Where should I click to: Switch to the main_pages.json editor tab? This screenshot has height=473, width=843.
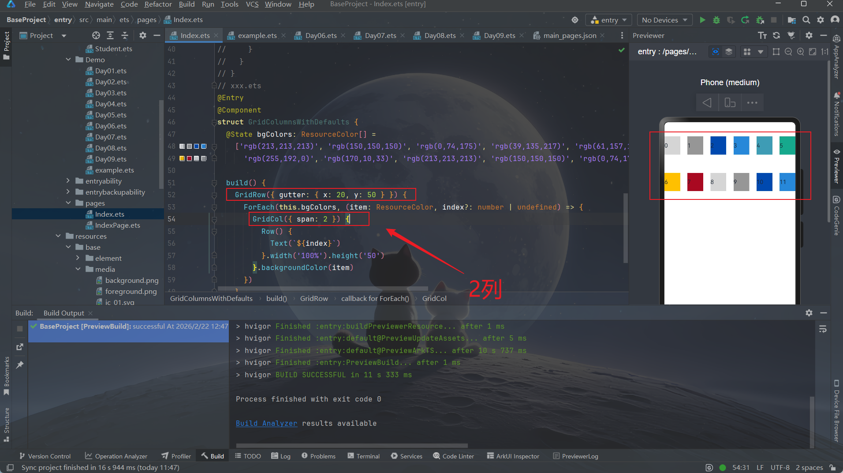coord(569,35)
